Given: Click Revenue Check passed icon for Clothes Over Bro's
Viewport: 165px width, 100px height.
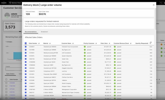Looking at the screenshot, I should pyautogui.click(x=115, y=77).
